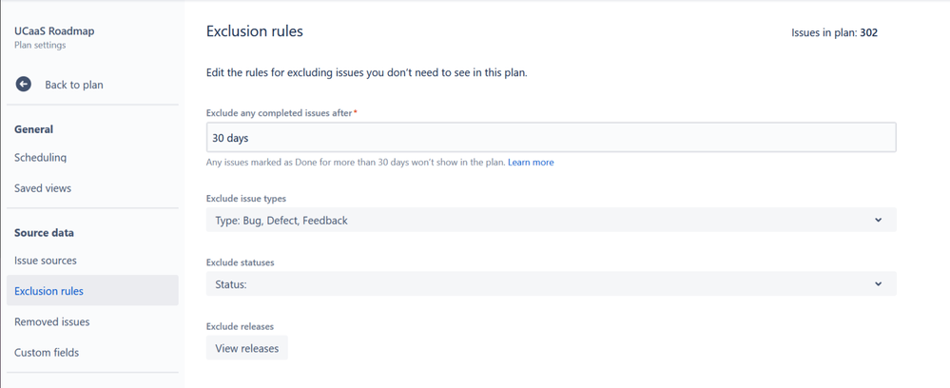Open Custom fields settings
This screenshot has width=950, height=388.
(47, 352)
